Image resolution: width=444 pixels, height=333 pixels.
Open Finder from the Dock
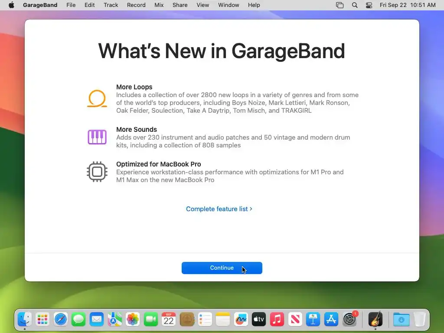[25, 320]
